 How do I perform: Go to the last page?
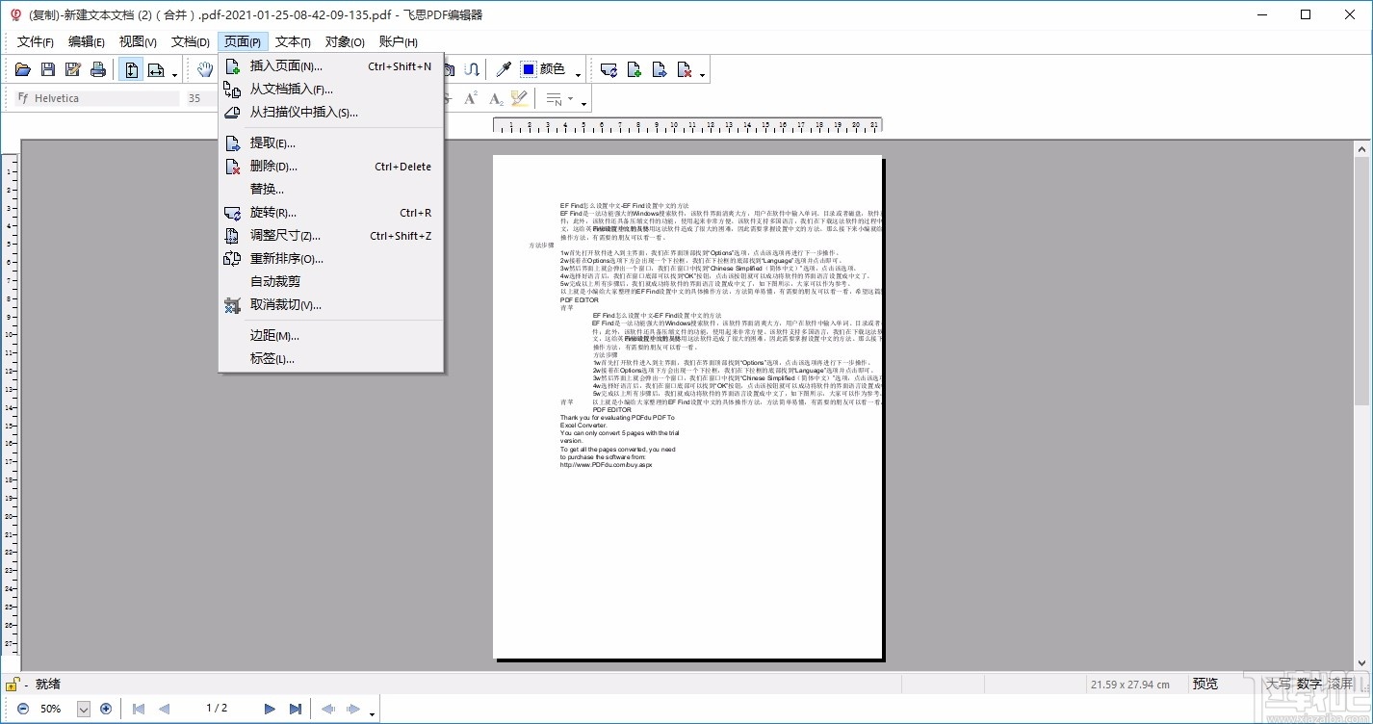[x=296, y=709]
